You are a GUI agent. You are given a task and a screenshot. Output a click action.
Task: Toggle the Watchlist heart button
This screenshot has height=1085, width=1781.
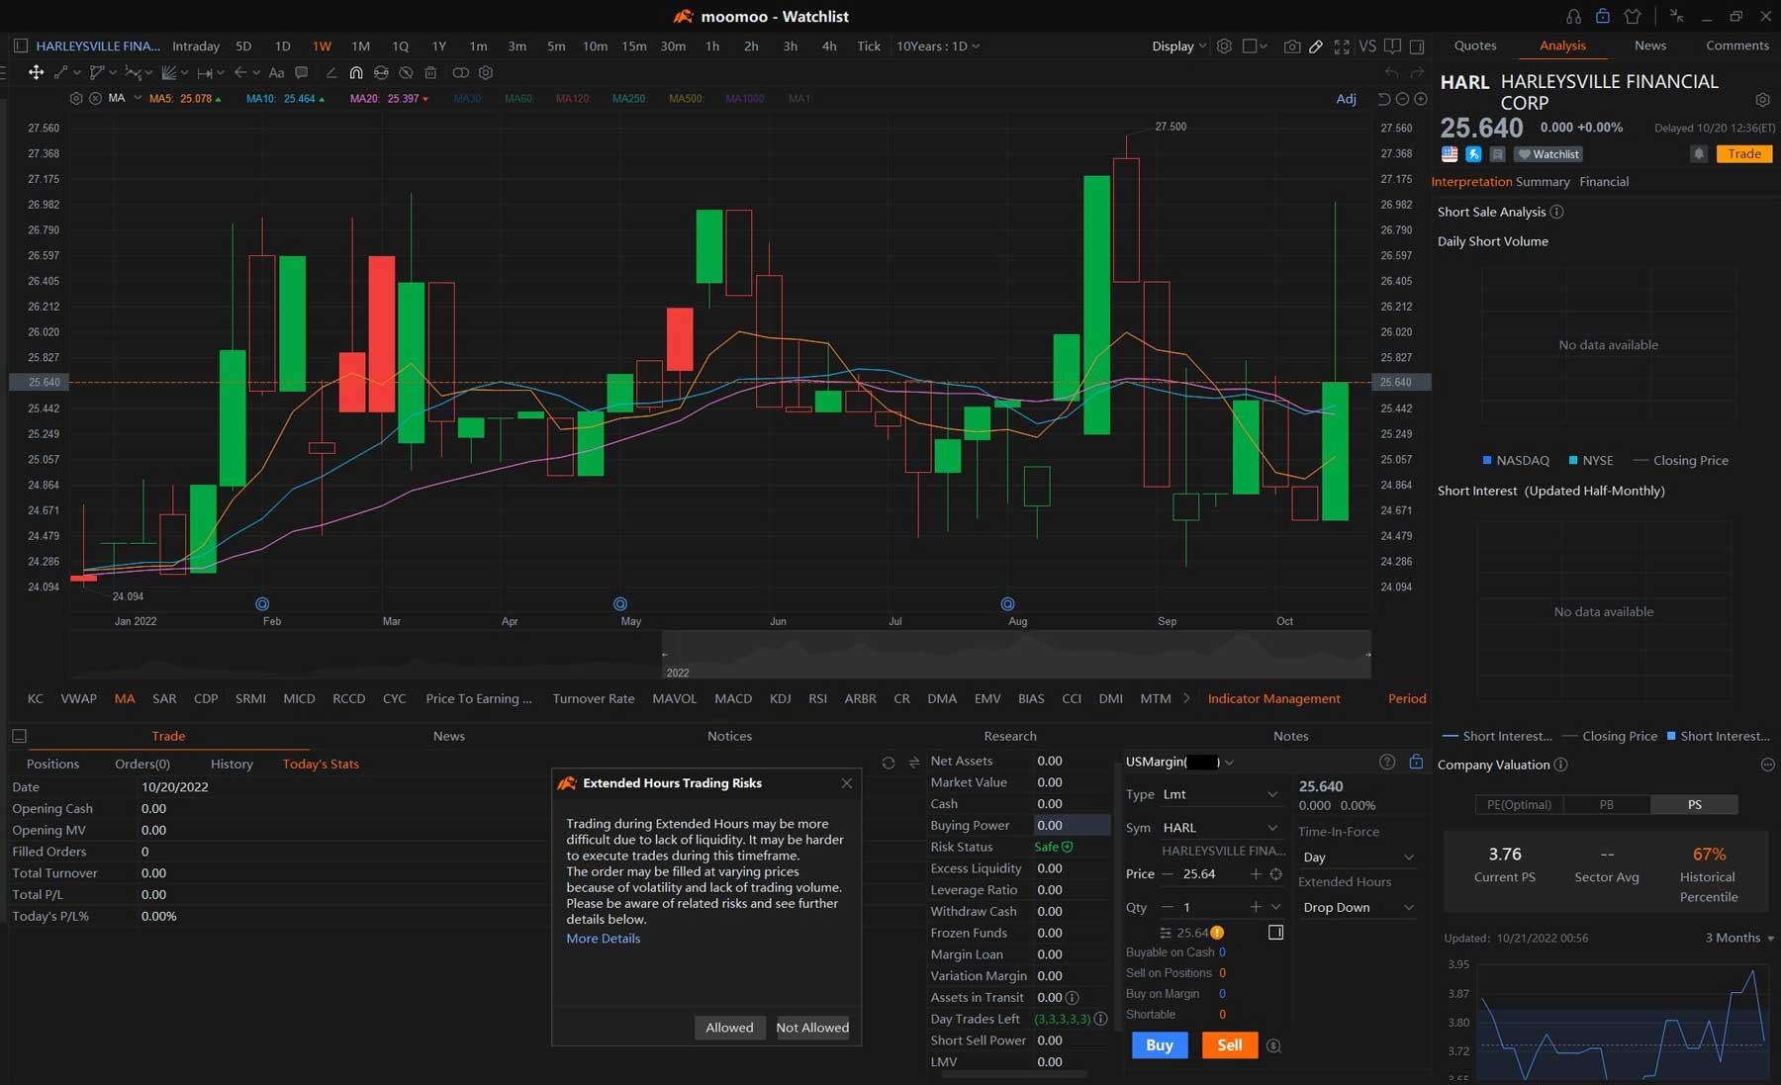1548,154
